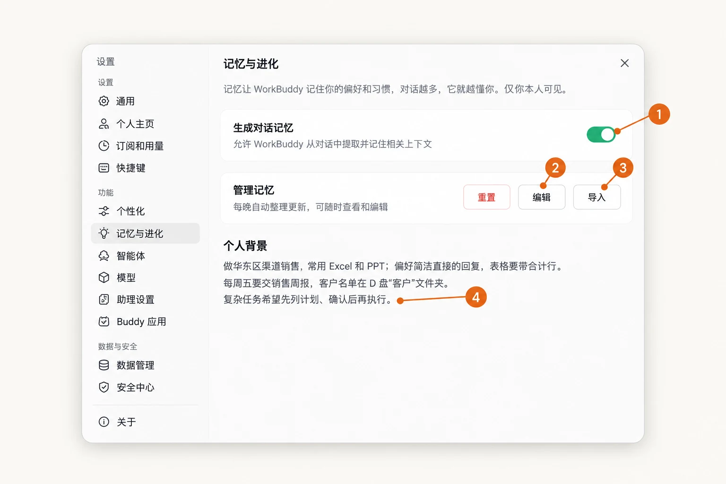This screenshot has height=484, width=726.
Task: Click the agent icon beside 智能体
Action: pyautogui.click(x=104, y=256)
